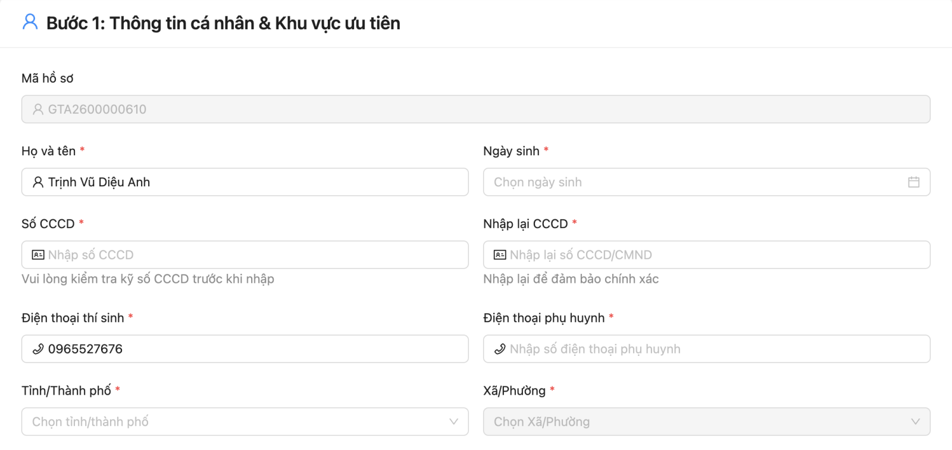
Task: Click the application code GTA2600000610 field
Action: (x=476, y=110)
